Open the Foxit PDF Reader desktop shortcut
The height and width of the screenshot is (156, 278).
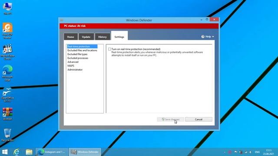pyautogui.click(x=7, y=30)
